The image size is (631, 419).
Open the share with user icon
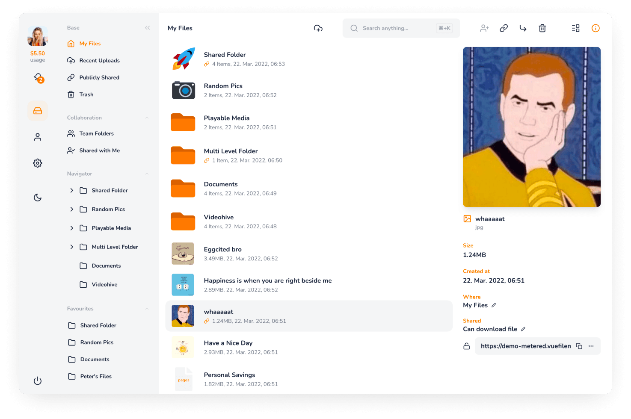coord(484,28)
